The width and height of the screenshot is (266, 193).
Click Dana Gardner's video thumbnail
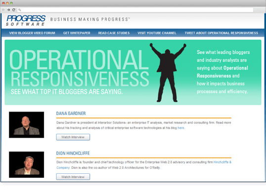pyautogui.click(x=27, y=125)
